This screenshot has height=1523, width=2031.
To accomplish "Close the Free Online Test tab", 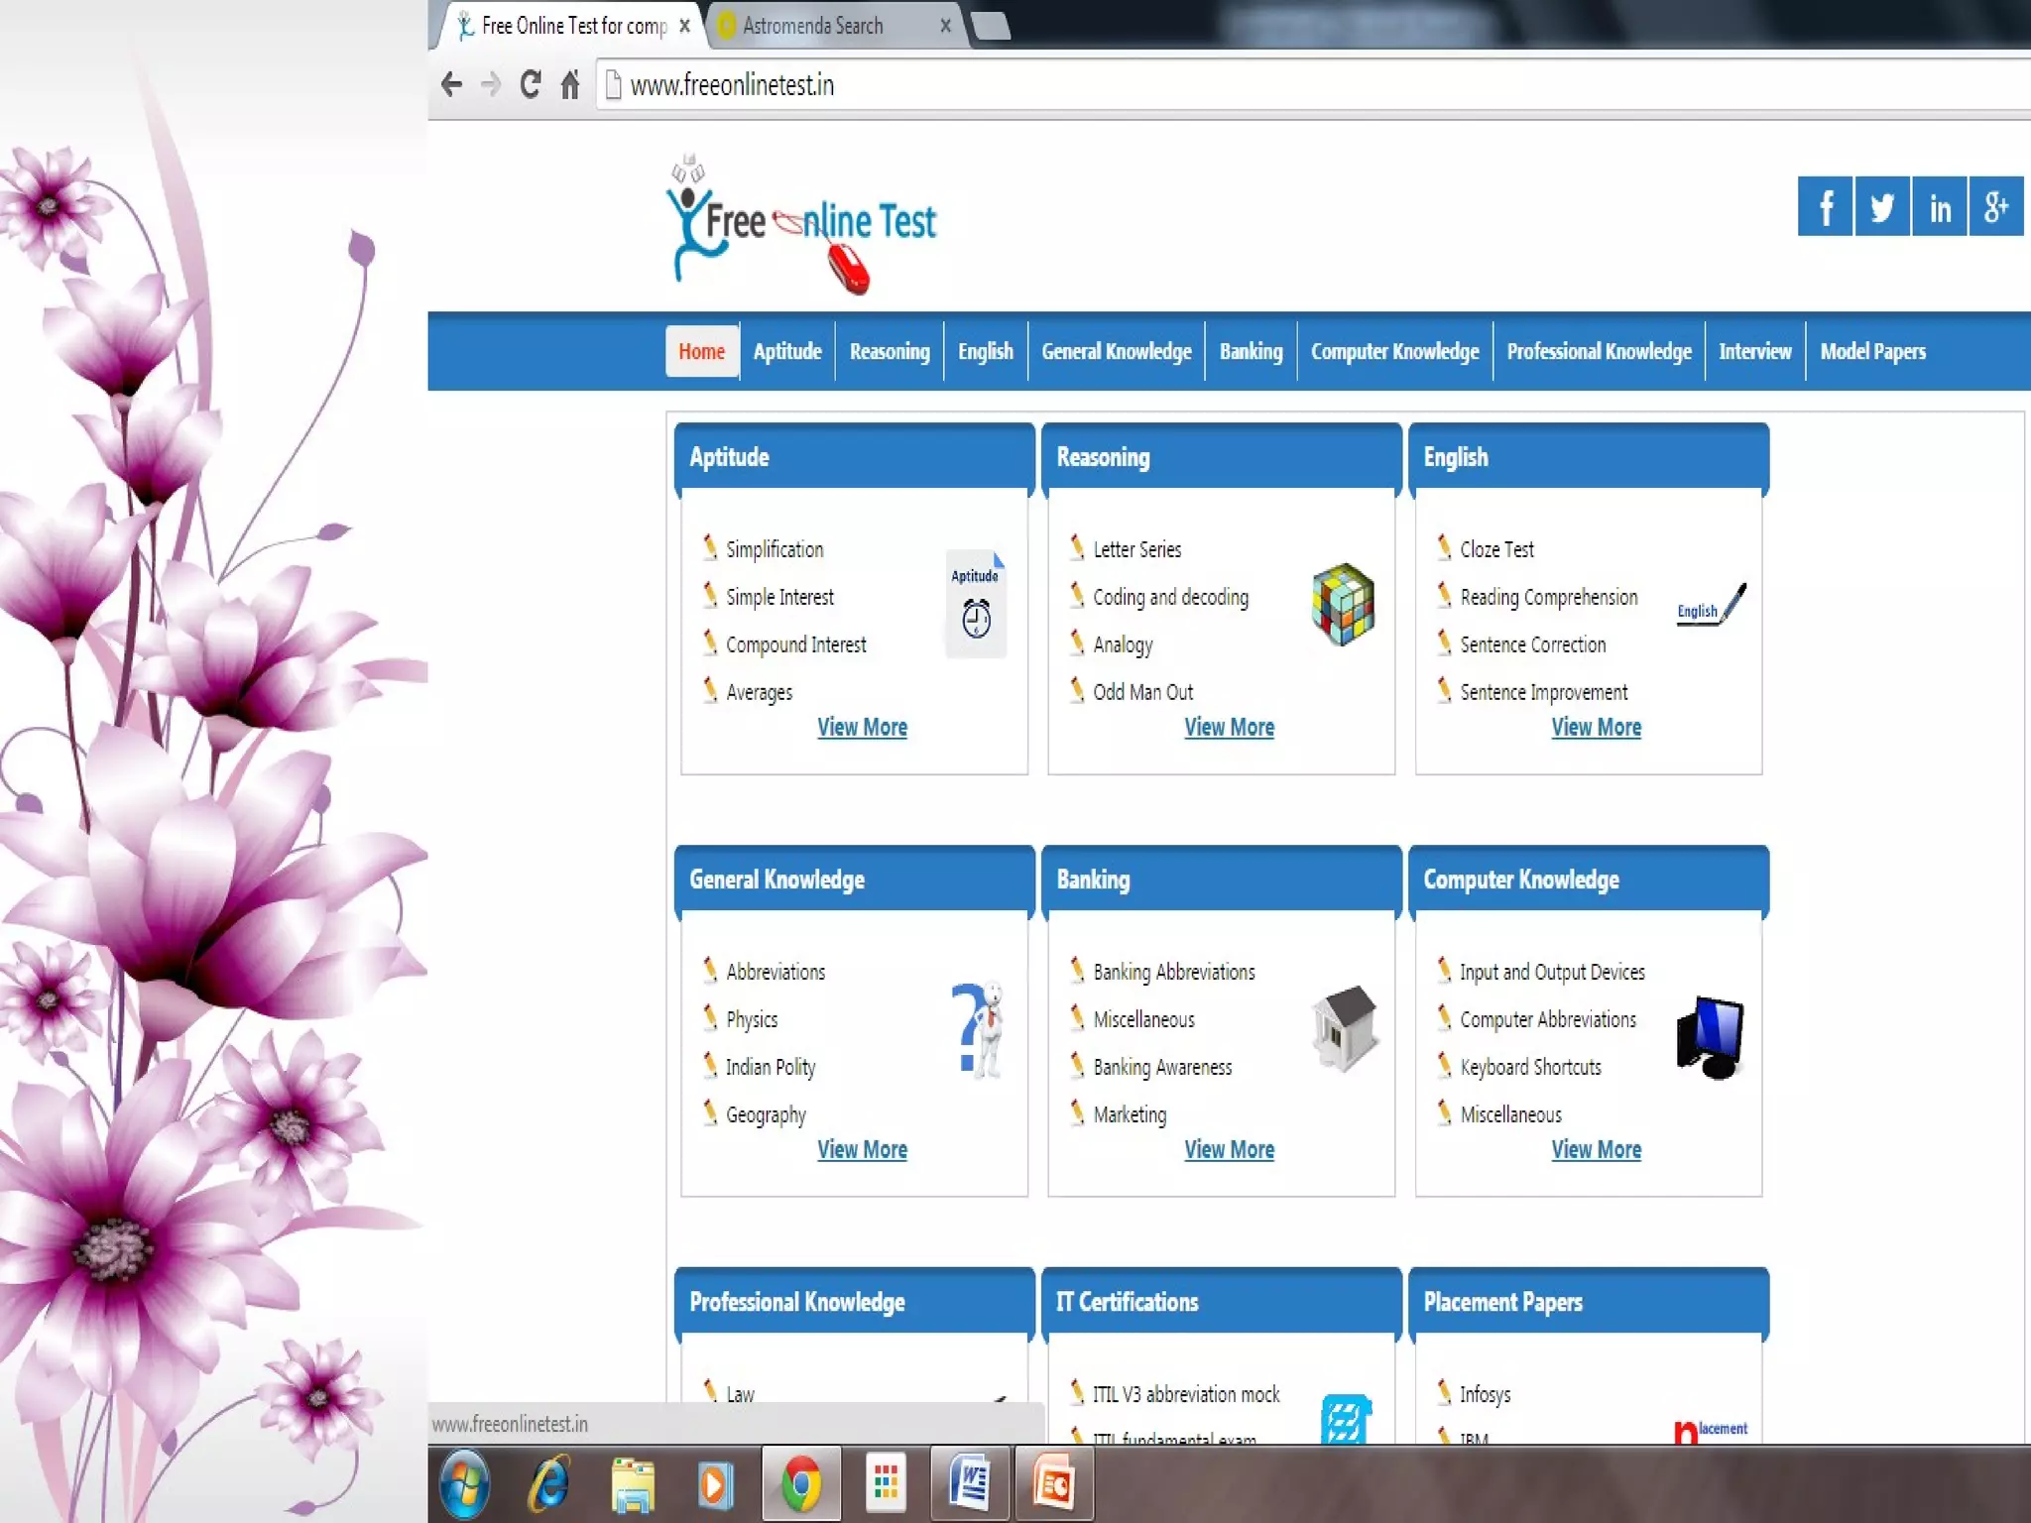I will tap(684, 26).
